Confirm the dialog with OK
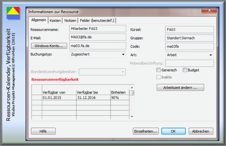 pos(173,131)
